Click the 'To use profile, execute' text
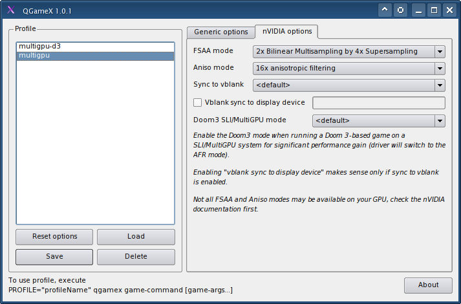461x304 pixels. [x=47, y=280]
